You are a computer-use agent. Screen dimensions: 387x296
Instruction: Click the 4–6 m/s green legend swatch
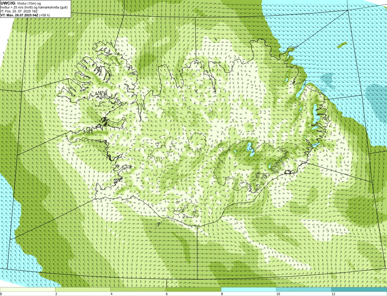[138, 290]
